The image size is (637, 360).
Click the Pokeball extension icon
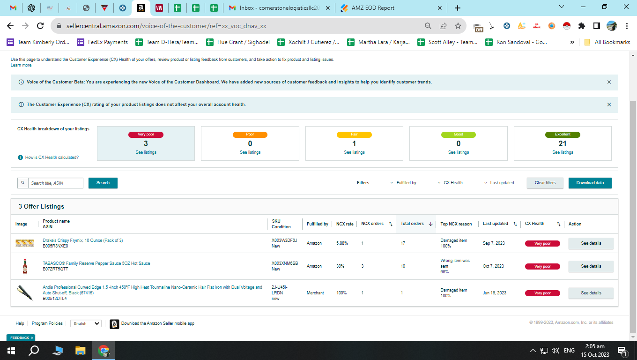[566, 26]
